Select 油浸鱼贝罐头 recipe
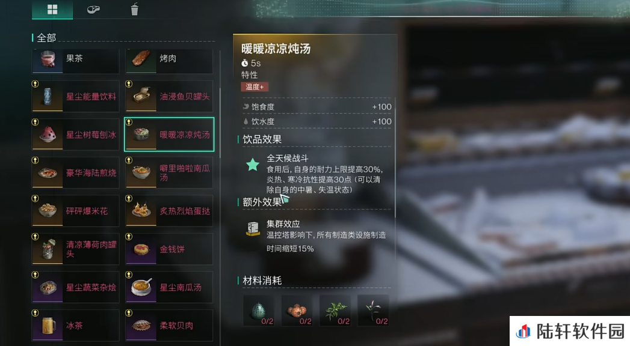This screenshot has height=346, width=630. (169, 97)
